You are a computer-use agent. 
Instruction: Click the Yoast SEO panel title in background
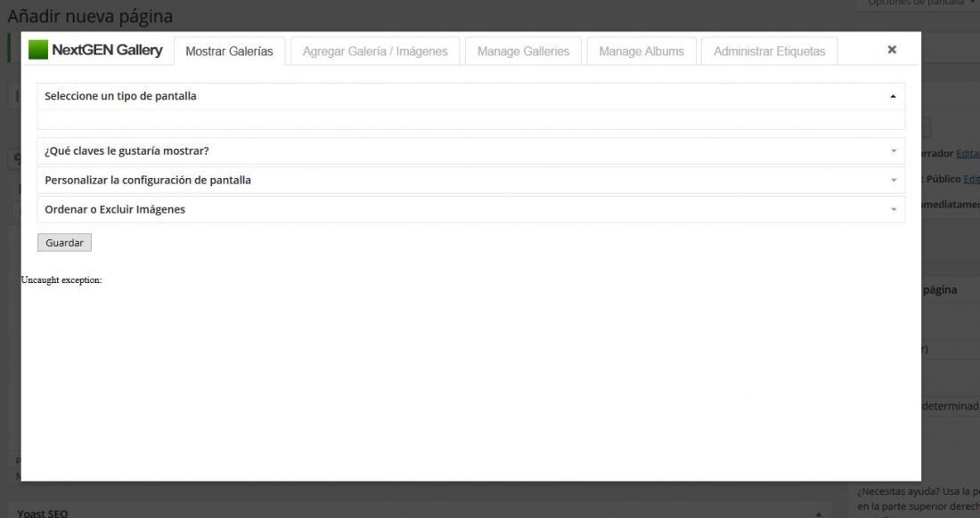pos(43,513)
